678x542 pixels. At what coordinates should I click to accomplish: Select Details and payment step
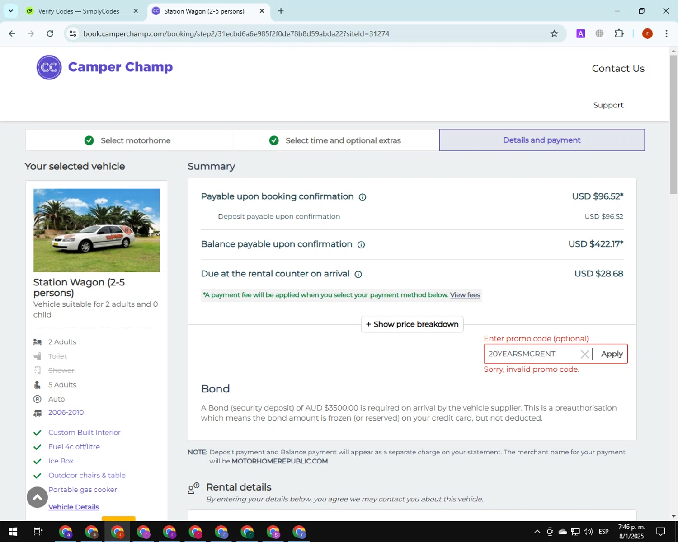542,140
